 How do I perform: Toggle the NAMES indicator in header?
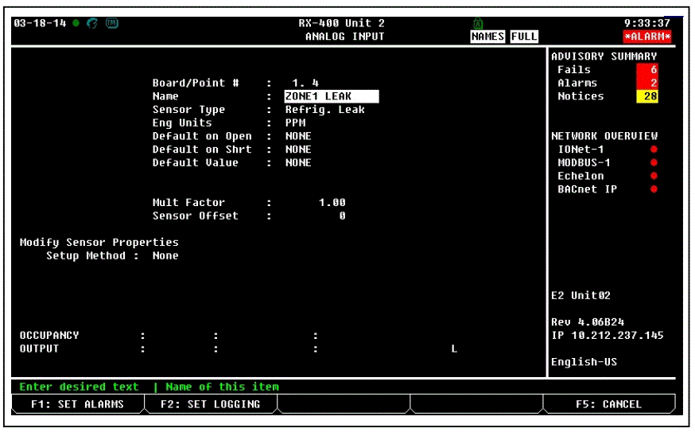pyautogui.click(x=487, y=37)
